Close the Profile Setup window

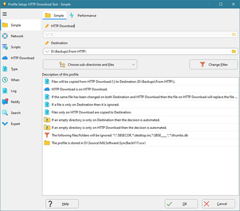pos(234,4)
